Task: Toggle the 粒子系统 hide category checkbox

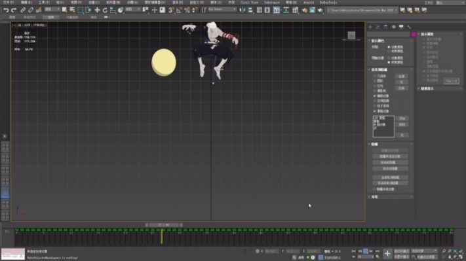Action: click(x=374, y=106)
